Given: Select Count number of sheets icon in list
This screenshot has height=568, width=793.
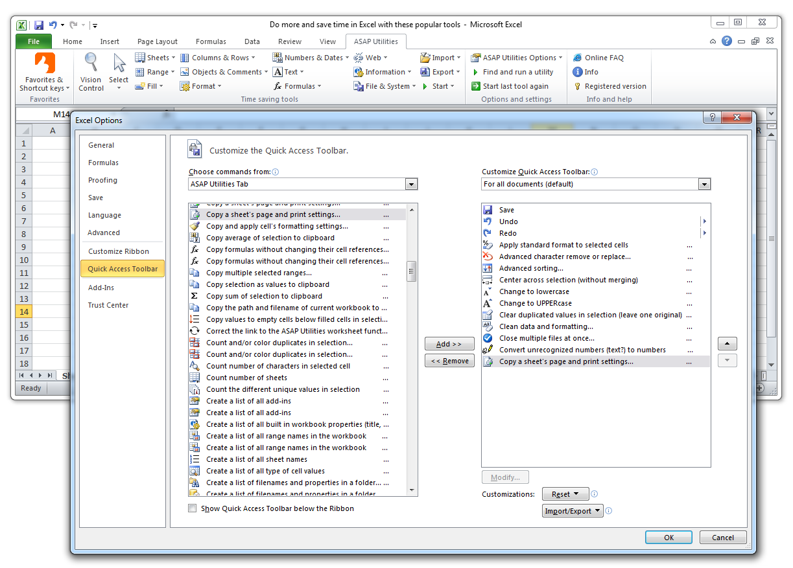Looking at the screenshot, I should click(x=195, y=378).
